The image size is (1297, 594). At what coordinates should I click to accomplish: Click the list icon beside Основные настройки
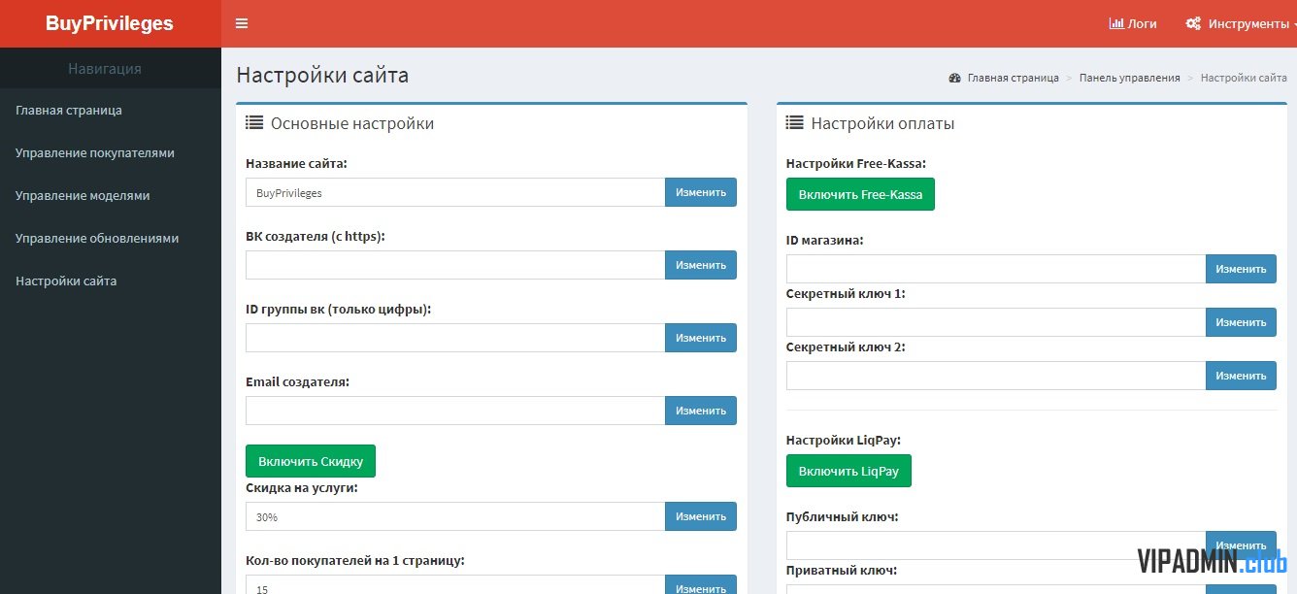[254, 123]
